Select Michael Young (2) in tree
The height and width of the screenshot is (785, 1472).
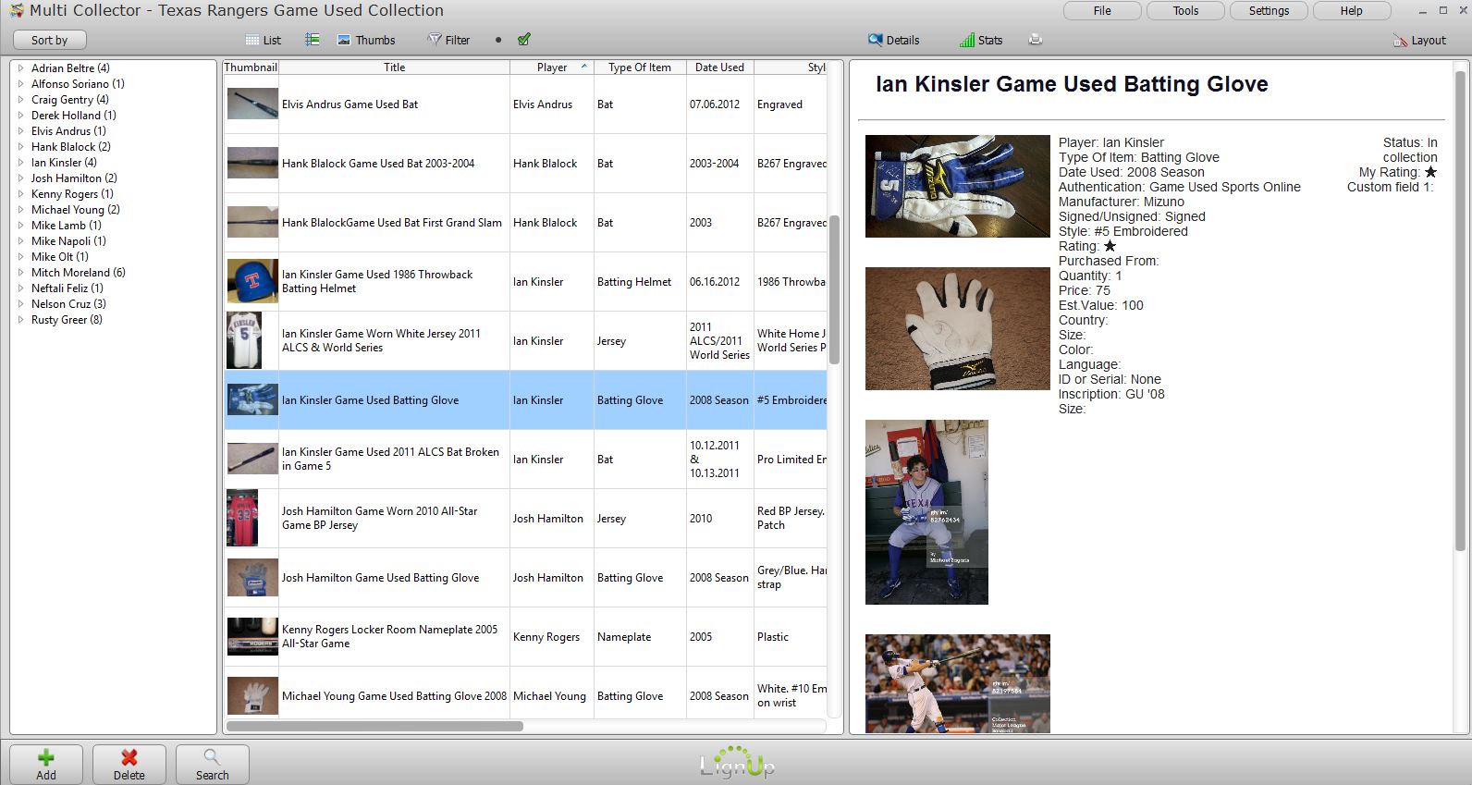pyautogui.click(x=76, y=210)
